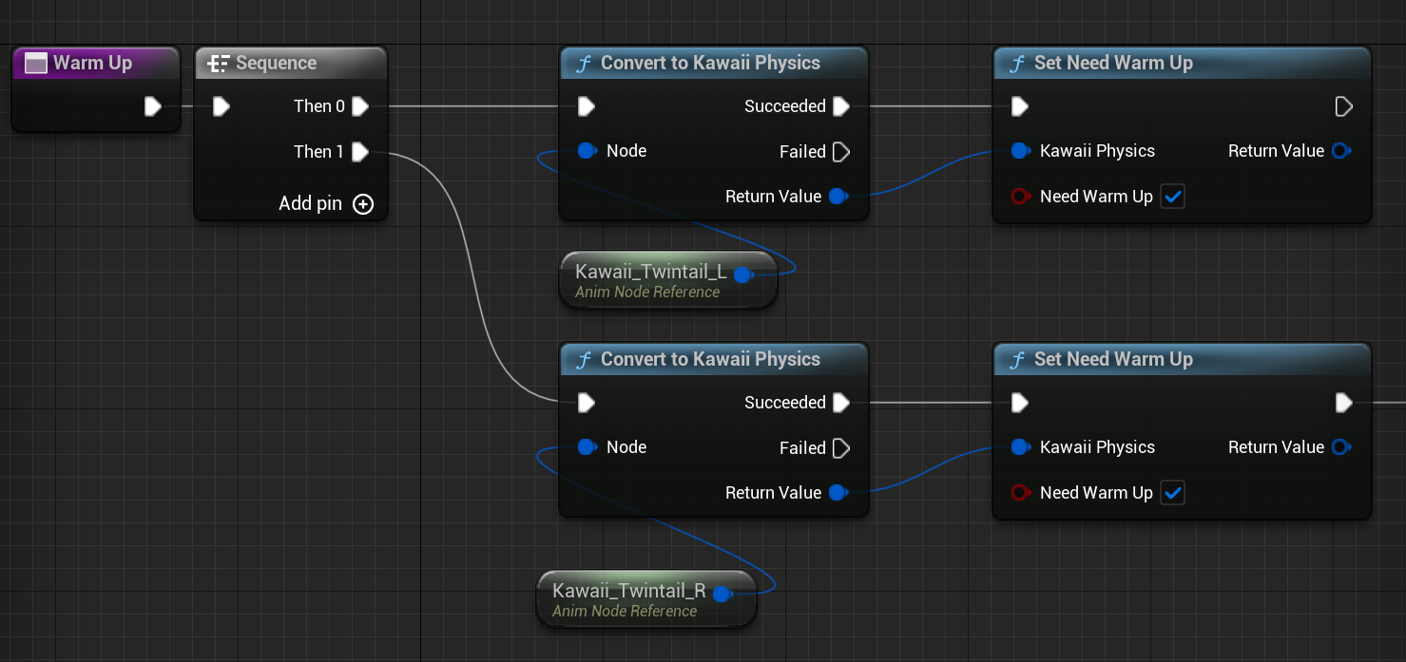Image resolution: width=1406 pixels, height=662 pixels.
Task: Click the lower Convert node's Failed pin
Action: point(841,448)
